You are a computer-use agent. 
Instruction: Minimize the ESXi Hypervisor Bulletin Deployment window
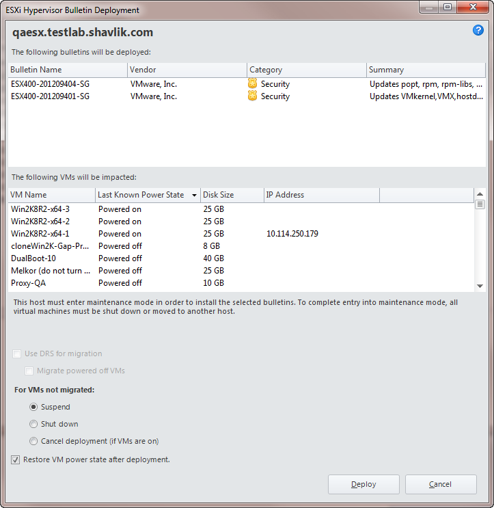(x=429, y=7)
